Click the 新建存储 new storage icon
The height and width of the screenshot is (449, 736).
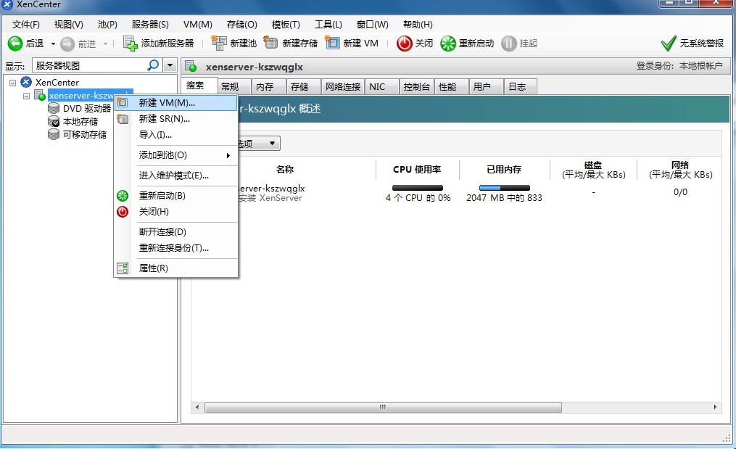[x=270, y=43]
